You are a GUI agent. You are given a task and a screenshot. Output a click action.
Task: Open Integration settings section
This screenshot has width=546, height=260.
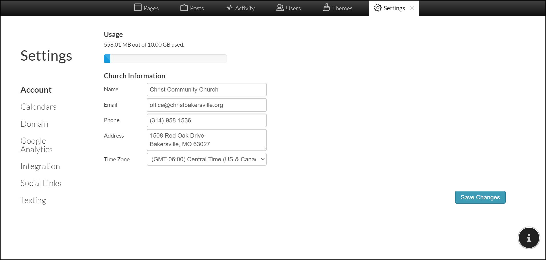click(40, 166)
